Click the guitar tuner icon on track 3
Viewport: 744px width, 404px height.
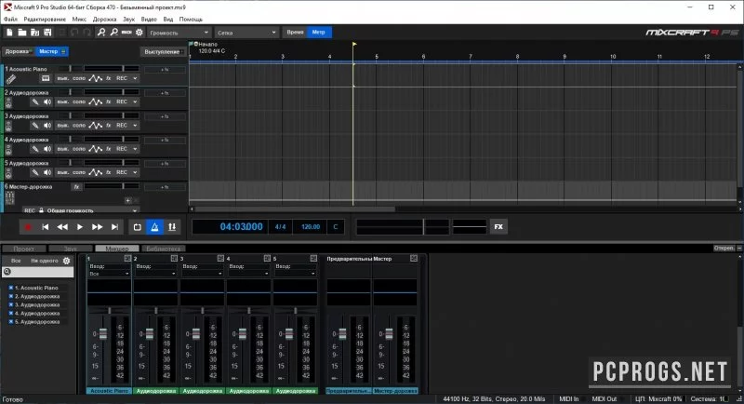pos(35,126)
